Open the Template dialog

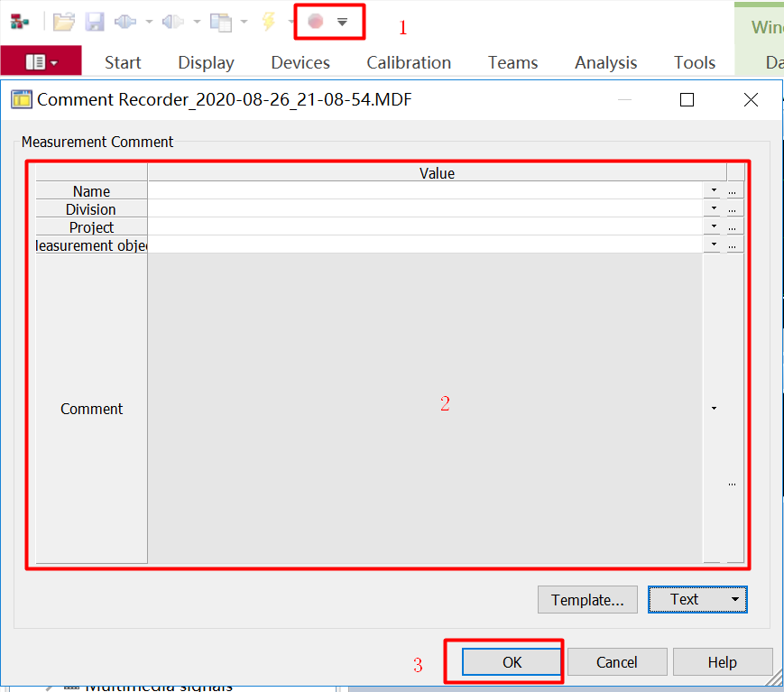pyautogui.click(x=587, y=599)
